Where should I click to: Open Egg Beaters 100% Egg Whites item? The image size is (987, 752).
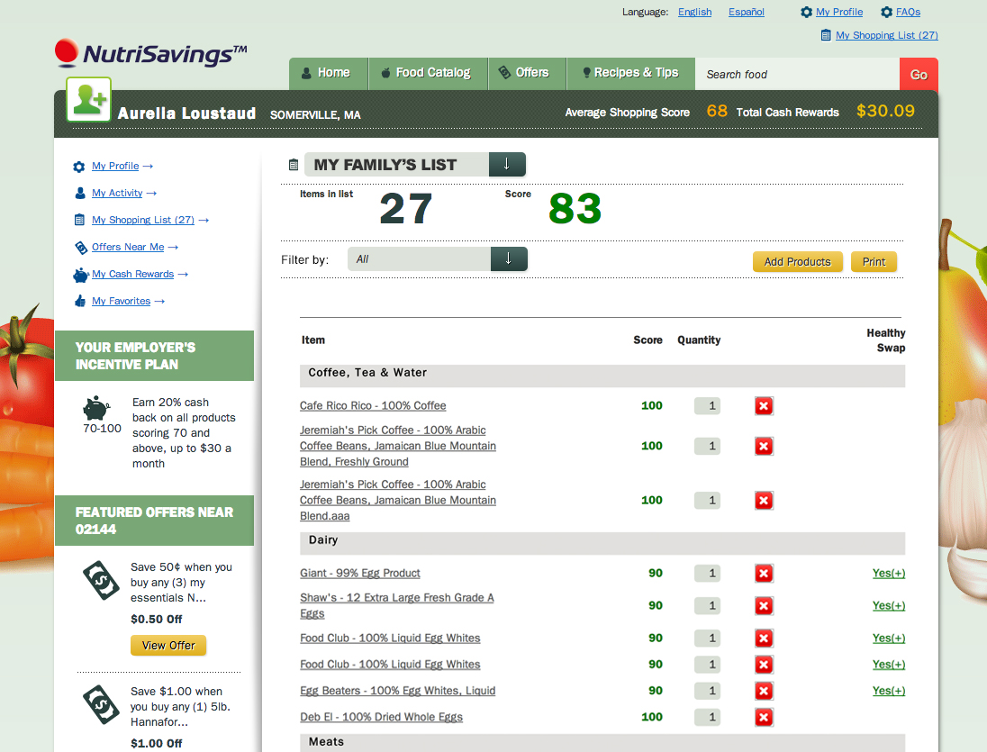click(x=398, y=691)
